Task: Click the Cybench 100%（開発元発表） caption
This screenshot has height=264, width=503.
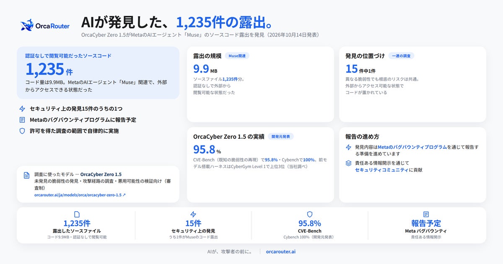Action: pos(310,237)
